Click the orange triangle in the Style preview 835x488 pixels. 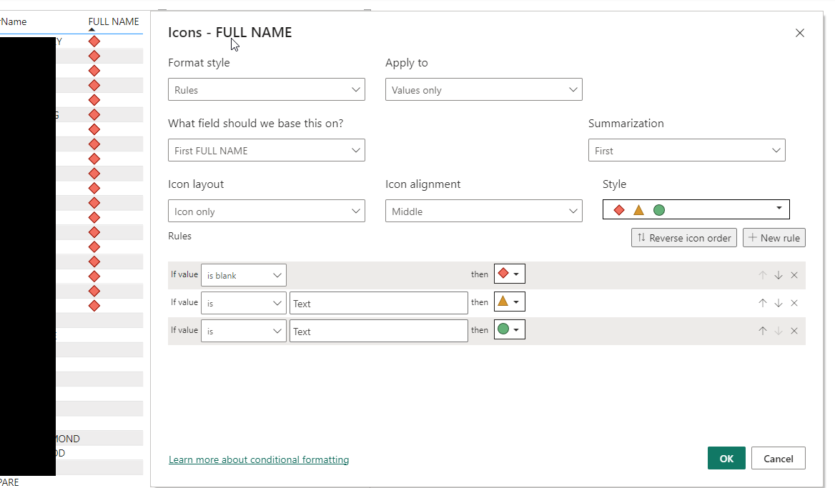[x=638, y=209]
